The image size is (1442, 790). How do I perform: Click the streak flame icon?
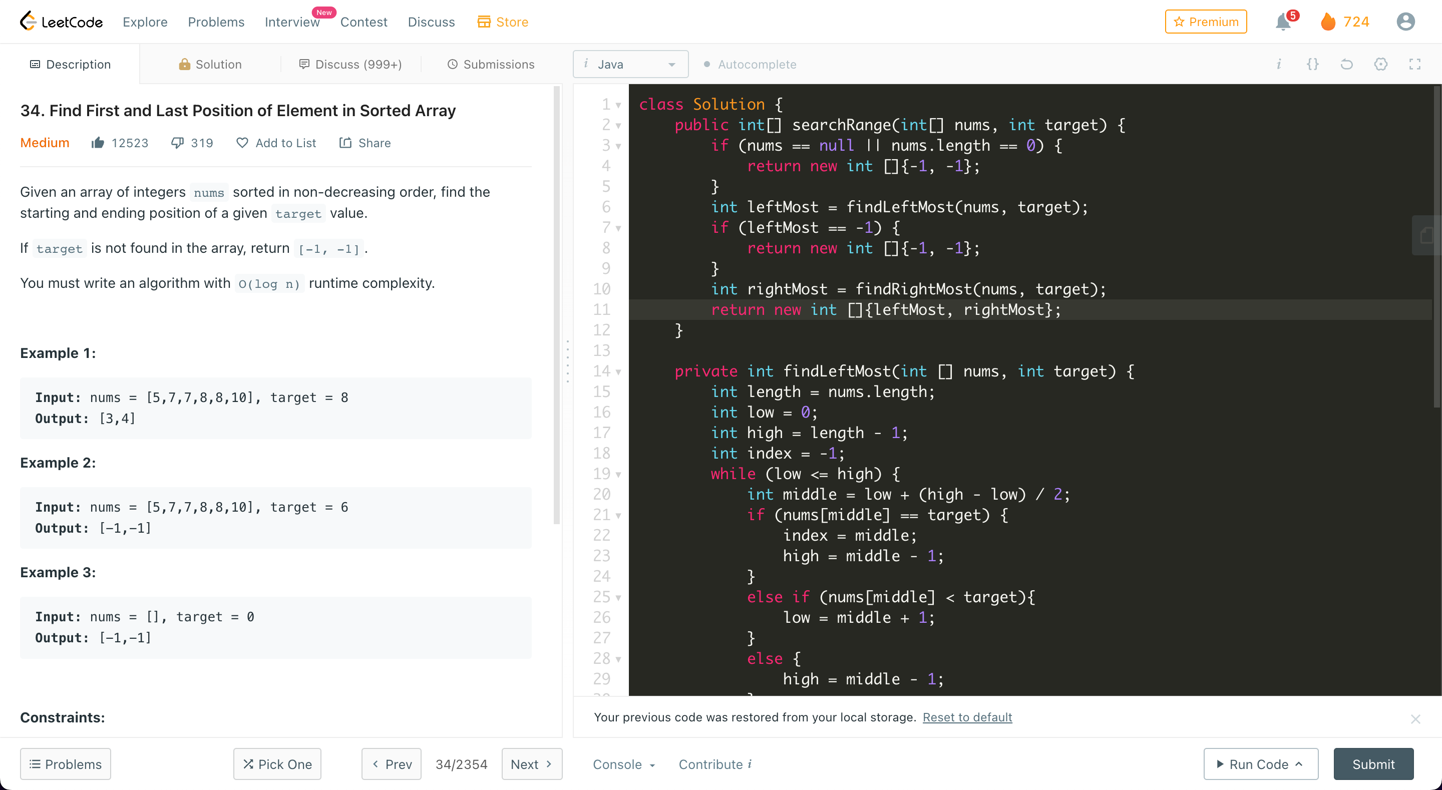coord(1327,22)
